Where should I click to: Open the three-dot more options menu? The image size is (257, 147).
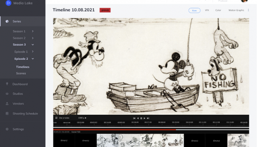click(x=249, y=10)
